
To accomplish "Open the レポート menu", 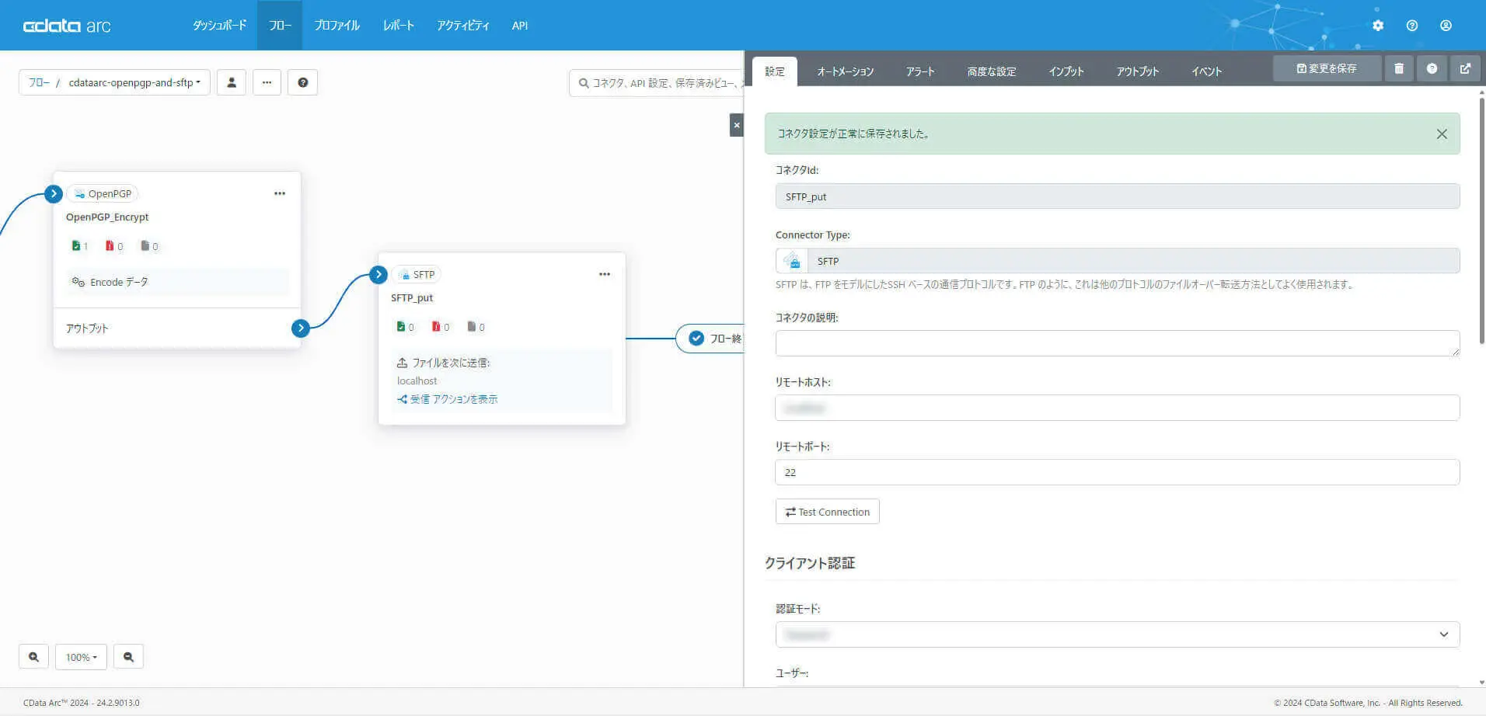I will pyautogui.click(x=398, y=26).
